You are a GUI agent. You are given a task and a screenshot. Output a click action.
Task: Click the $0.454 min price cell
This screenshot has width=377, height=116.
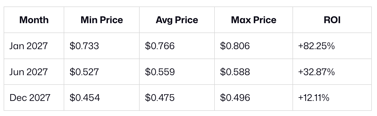click(84, 98)
